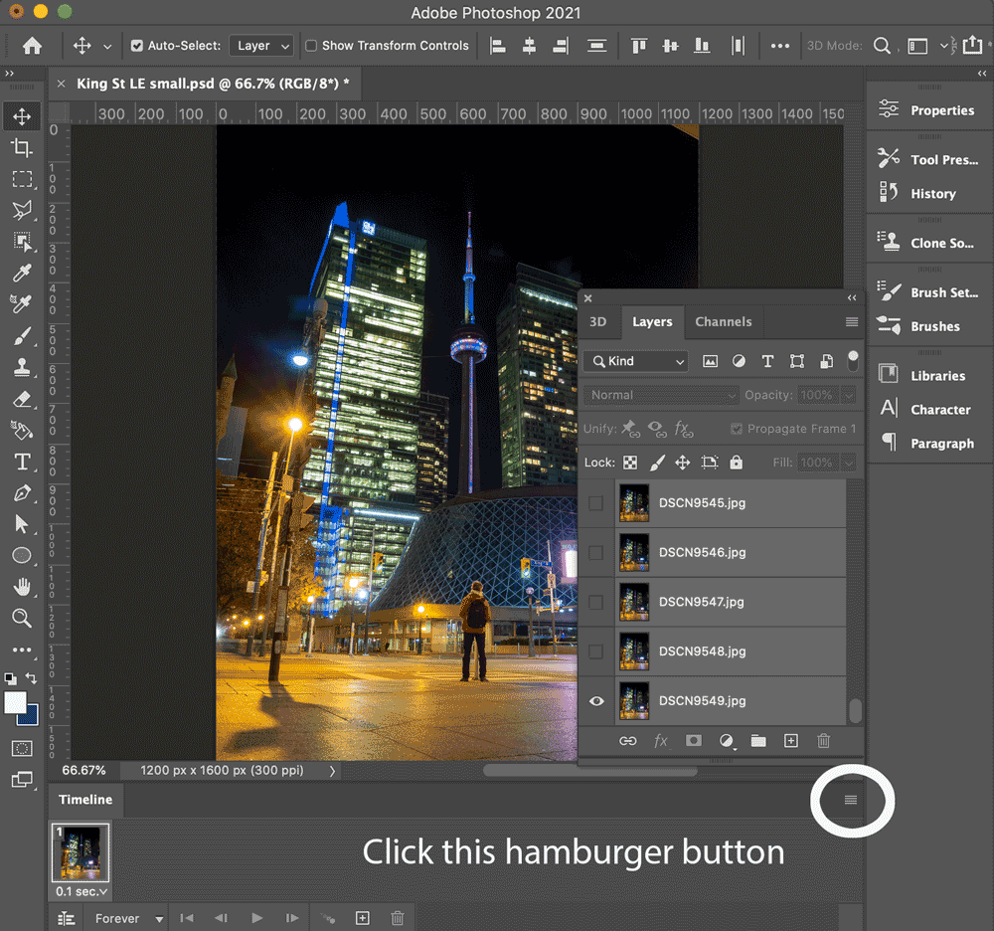Select the Horizontal Type tool

tap(22, 462)
